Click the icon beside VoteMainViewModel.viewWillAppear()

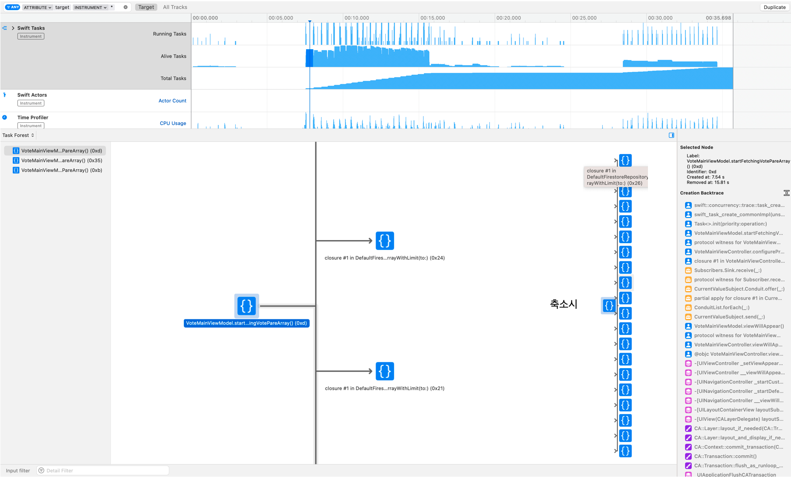tap(688, 326)
